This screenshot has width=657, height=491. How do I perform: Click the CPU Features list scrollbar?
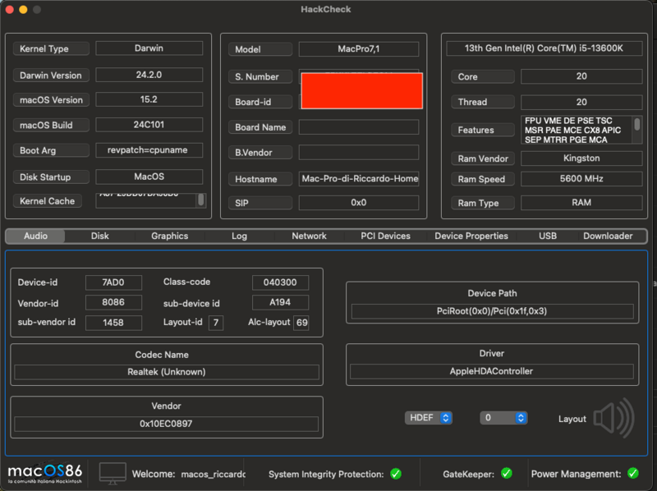point(636,126)
